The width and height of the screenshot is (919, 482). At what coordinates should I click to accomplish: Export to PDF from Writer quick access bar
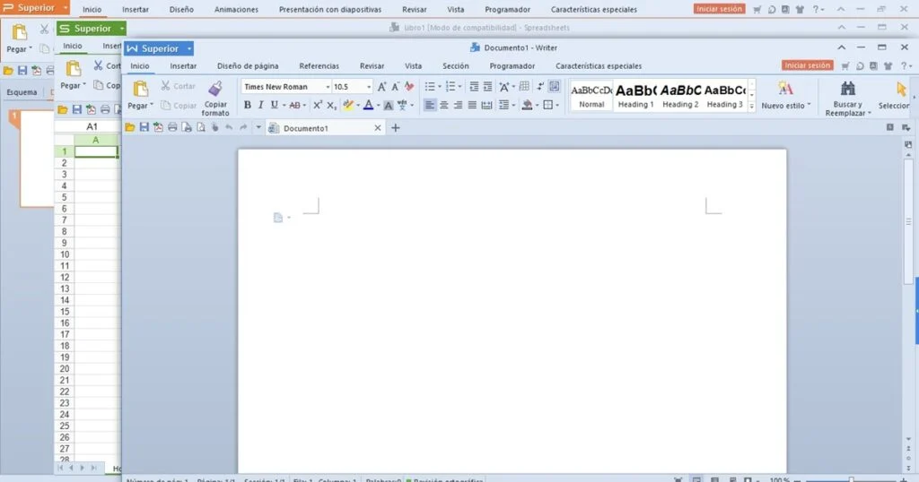[158, 127]
